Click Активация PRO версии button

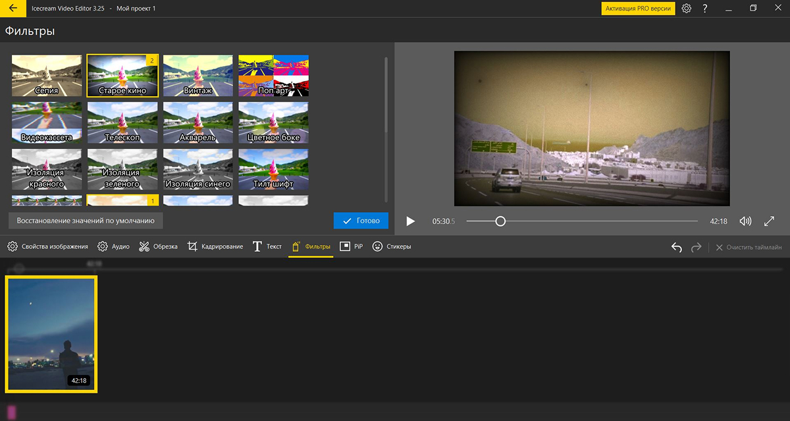[638, 9]
